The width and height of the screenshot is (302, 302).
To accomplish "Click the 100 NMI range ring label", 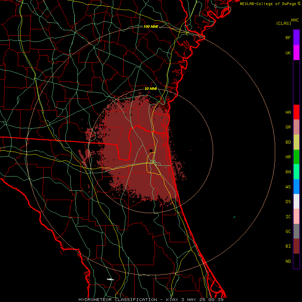I will click(151, 27).
